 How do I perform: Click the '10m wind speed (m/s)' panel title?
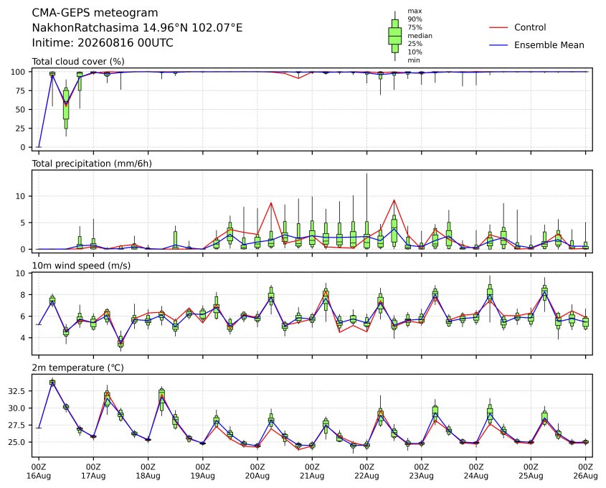[x=81, y=266]
